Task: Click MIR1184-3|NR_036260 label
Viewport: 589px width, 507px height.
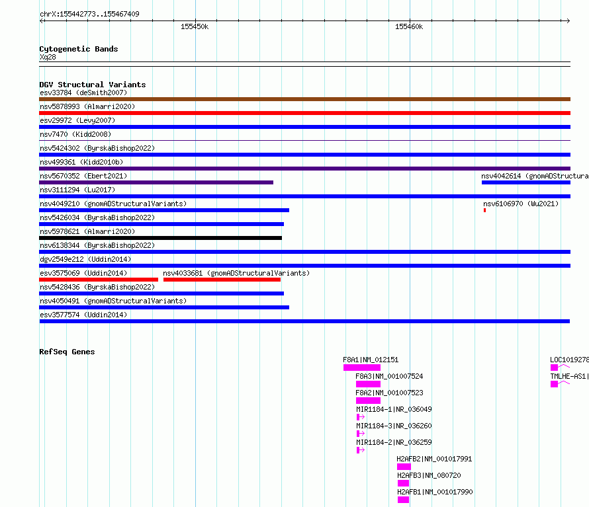Action: point(394,426)
